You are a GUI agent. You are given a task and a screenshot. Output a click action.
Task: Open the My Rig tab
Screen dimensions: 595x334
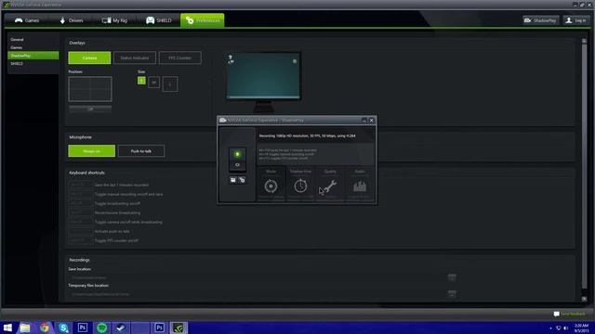click(114, 20)
